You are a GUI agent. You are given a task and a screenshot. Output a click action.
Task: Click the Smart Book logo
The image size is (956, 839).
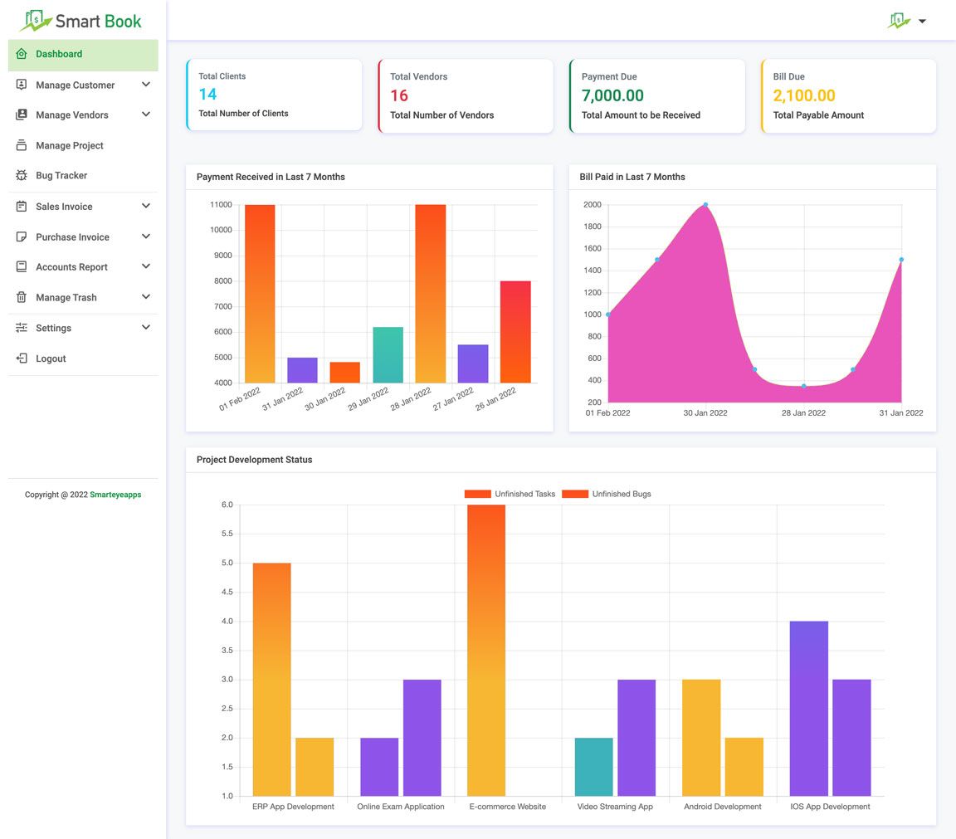80,21
